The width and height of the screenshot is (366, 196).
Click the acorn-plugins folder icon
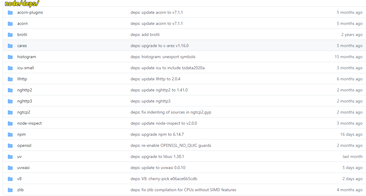coord(10,13)
